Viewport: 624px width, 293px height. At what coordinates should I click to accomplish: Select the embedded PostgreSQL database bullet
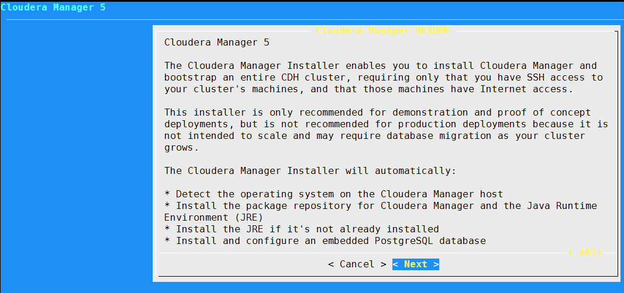325,240
